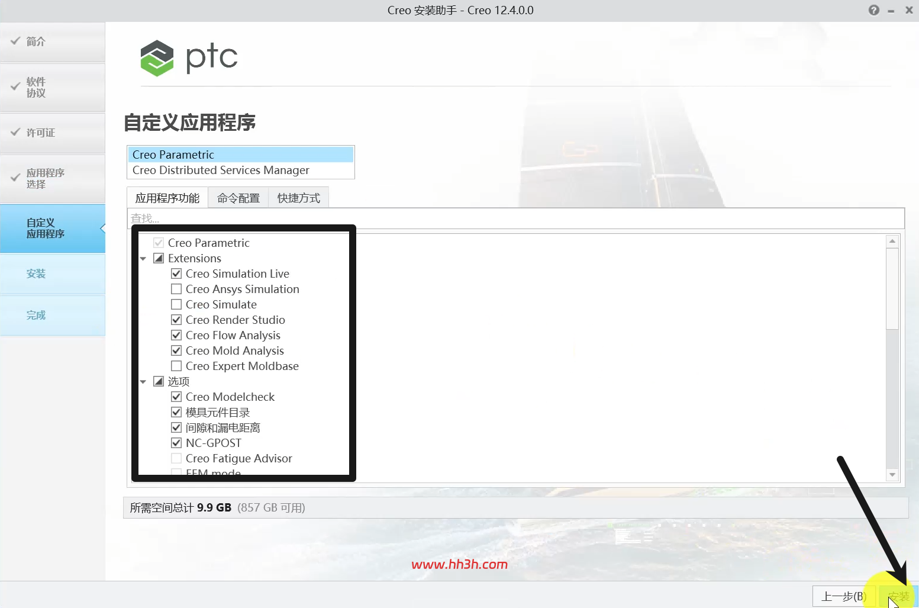Click the help question mark icon
Viewport: 919px width, 608px height.
pos(873,10)
